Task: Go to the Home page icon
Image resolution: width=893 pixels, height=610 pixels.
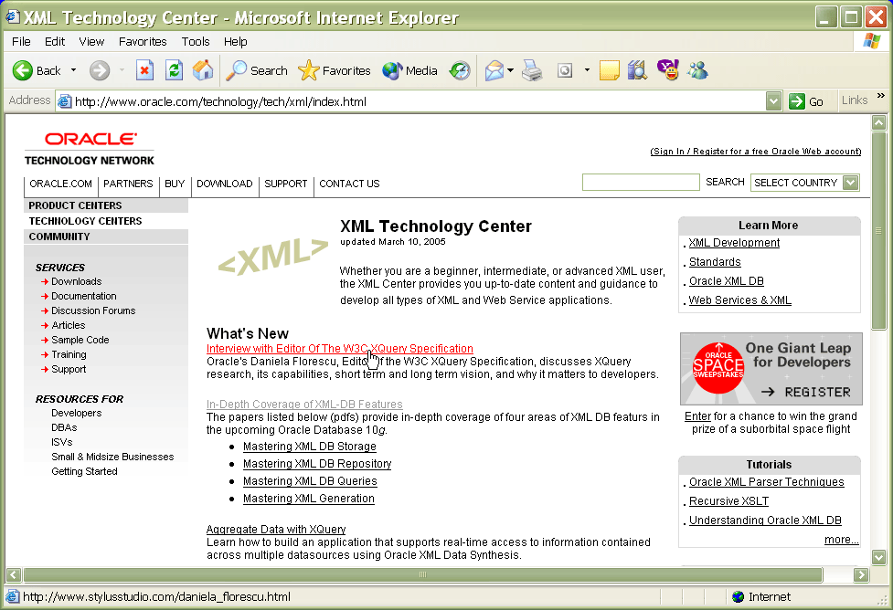Action: [x=203, y=70]
